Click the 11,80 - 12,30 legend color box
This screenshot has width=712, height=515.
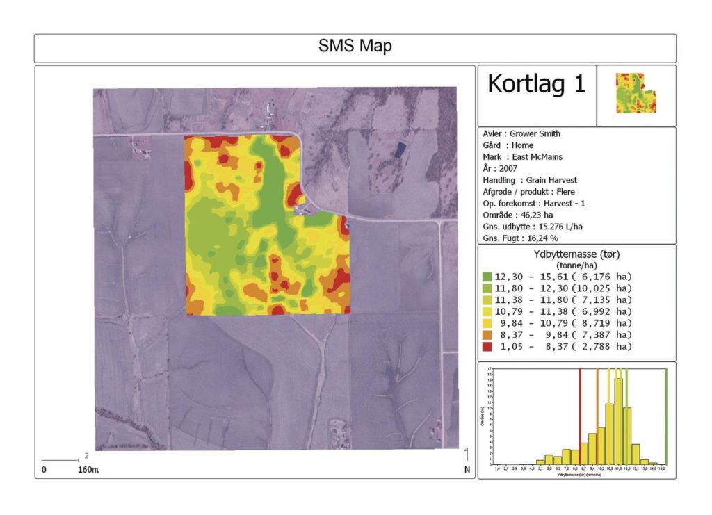486,288
